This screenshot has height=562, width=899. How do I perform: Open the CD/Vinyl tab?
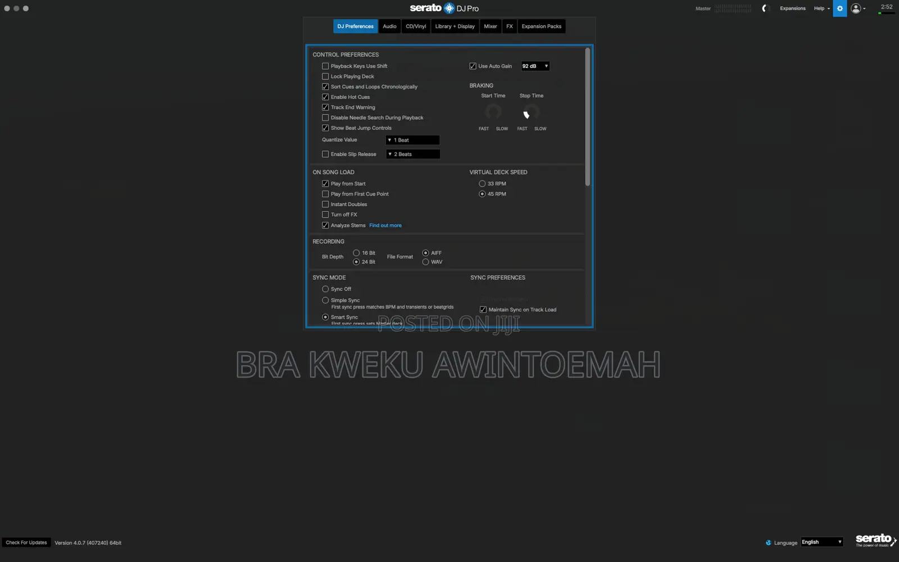pyautogui.click(x=416, y=26)
